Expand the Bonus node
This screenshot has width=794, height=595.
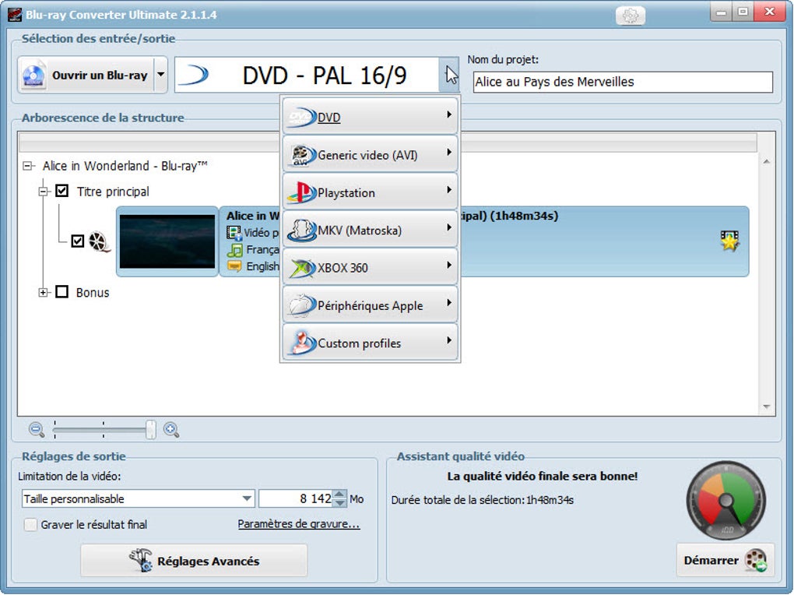(x=44, y=292)
